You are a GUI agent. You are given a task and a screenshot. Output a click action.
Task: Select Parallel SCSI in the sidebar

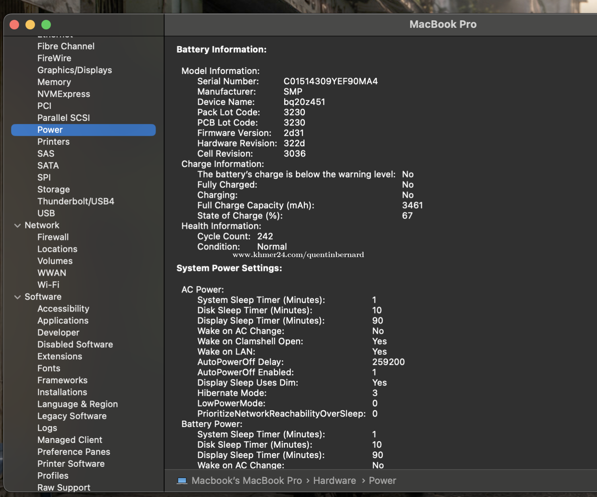(x=64, y=118)
